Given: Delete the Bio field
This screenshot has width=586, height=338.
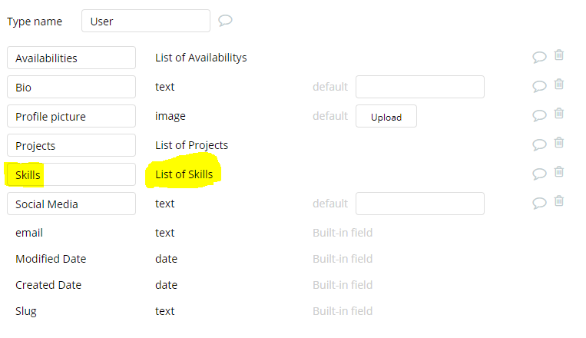Looking at the screenshot, I should [559, 84].
